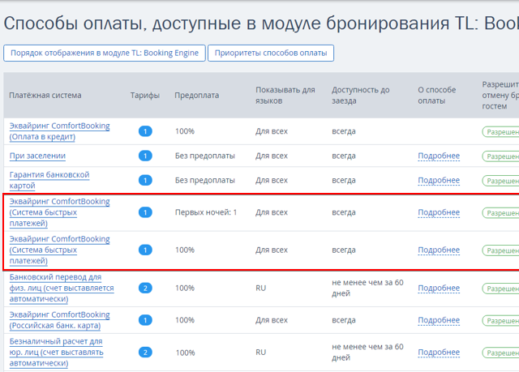Screen dimensions: 519x372
Task: Click 'Подробнее' in second 'Система быстрых платежей' row
Action: (x=439, y=250)
